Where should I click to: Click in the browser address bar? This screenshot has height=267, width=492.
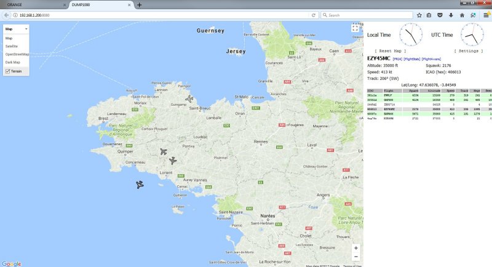[x=163, y=15]
